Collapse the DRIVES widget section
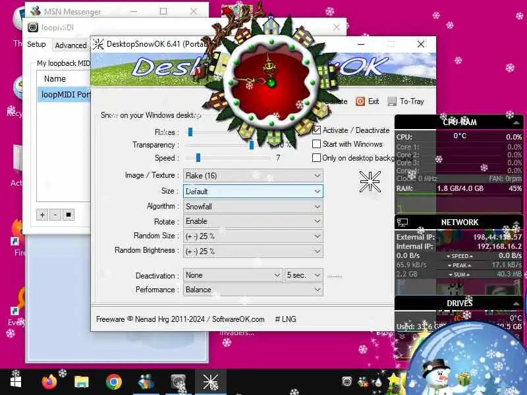 pyautogui.click(x=516, y=303)
